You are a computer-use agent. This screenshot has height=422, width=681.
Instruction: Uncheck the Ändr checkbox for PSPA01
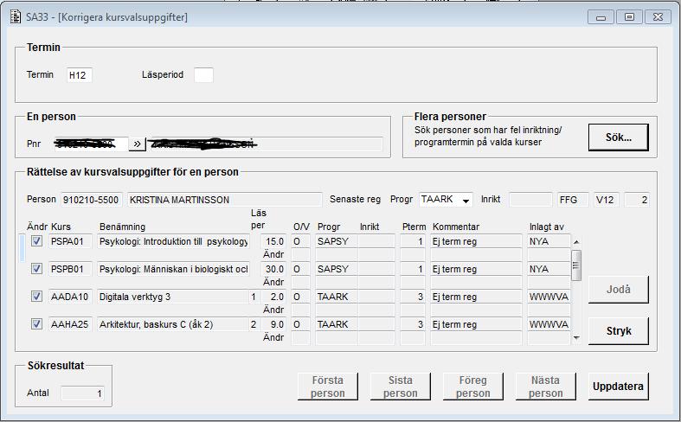(x=36, y=241)
